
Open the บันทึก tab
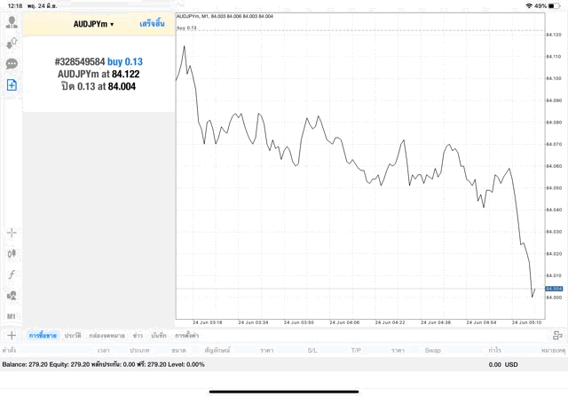[x=159, y=336]
